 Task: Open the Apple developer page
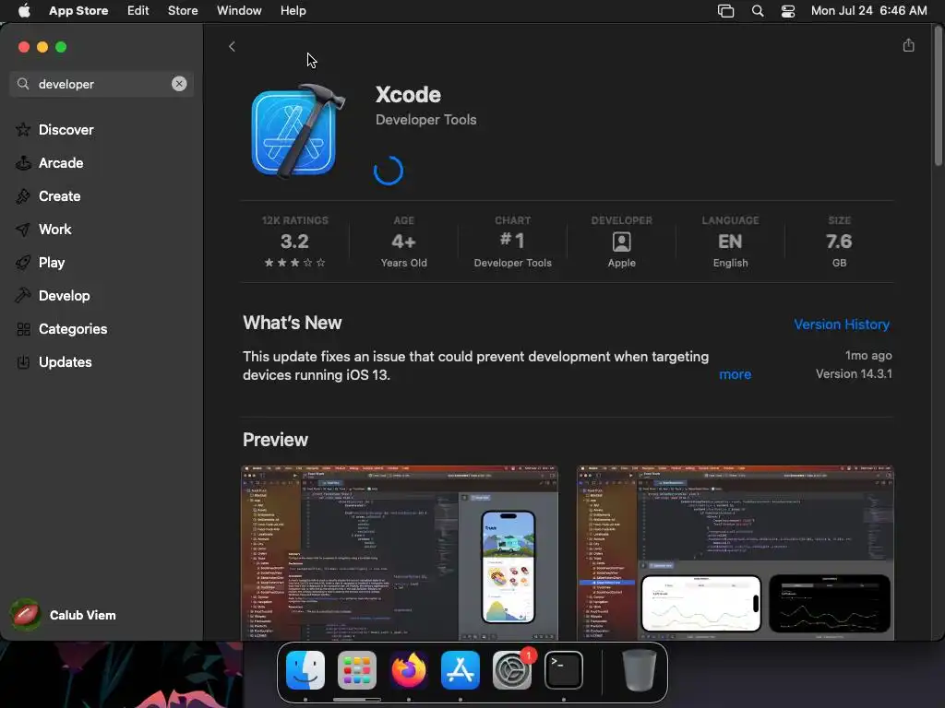click(x=621, y=242)
